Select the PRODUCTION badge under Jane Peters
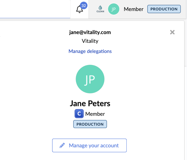This screenshot has height=160, width=187. 90,124
